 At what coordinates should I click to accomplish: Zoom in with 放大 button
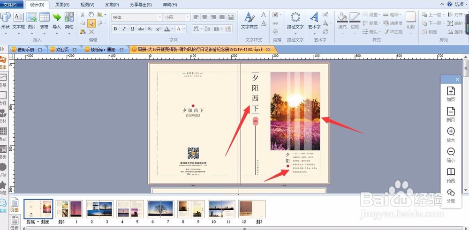[451, 135]
